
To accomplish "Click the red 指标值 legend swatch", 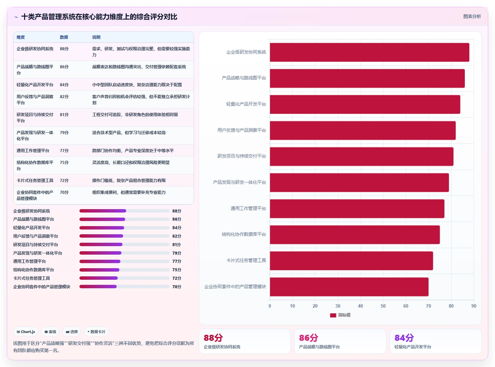I will pos(333,315).
